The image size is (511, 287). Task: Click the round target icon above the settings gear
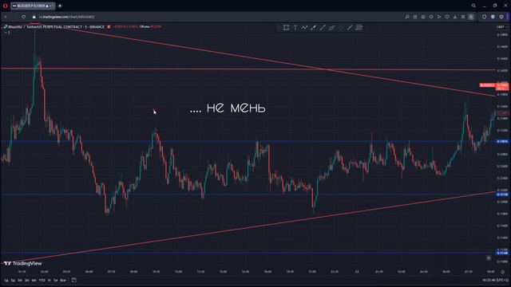pos(489,258)
